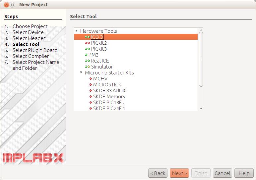Click the green status dot beside PM3
Viewport: 256px width, 180px height.
pyautogui.click(x=86, y=55)
